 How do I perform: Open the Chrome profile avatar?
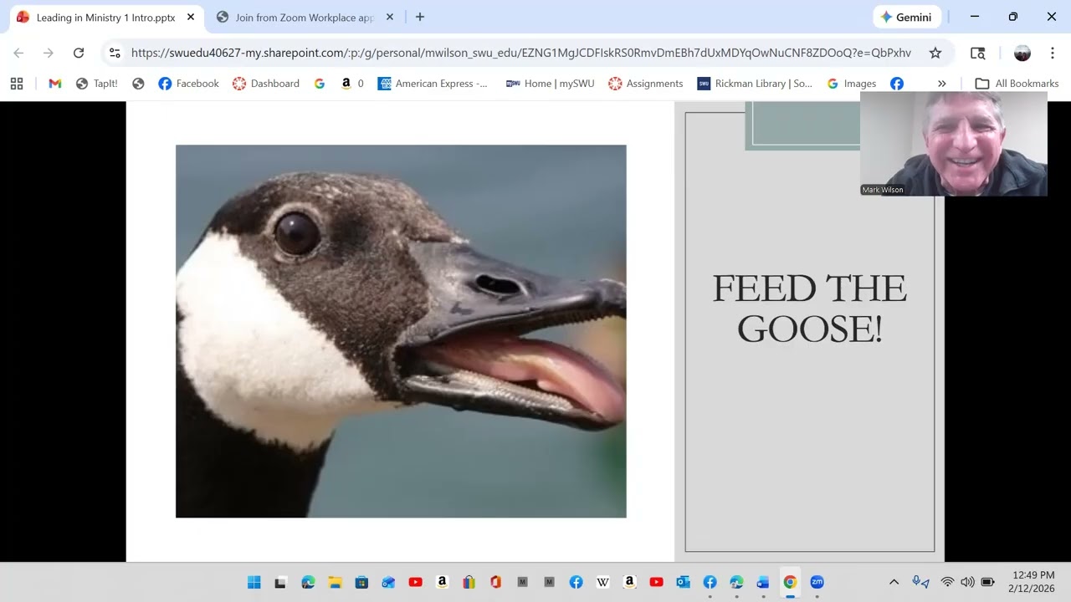pos(1022,53)
